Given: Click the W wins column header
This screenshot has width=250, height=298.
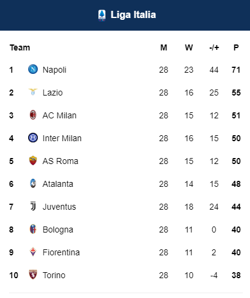Looking at the screenshot, I should pos(189,47).
